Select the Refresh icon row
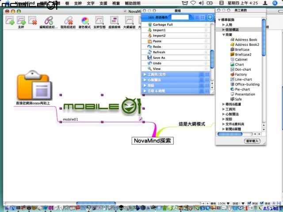Screen dimensions: 283x212 click(176, 52)
